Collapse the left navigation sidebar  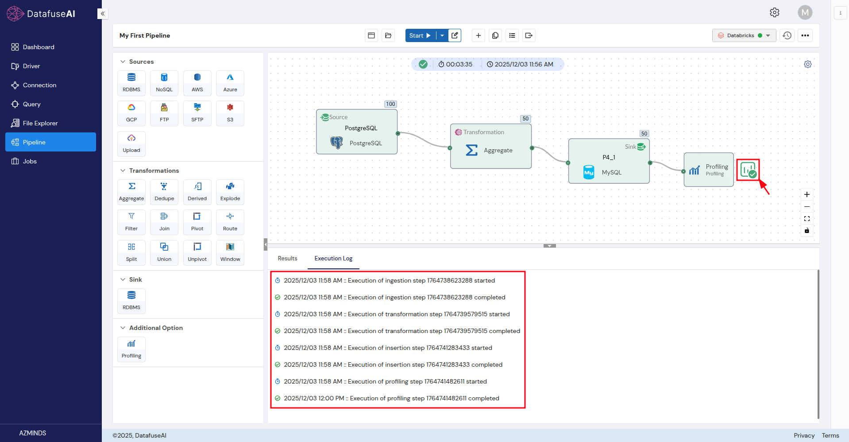tap(103, 14)
